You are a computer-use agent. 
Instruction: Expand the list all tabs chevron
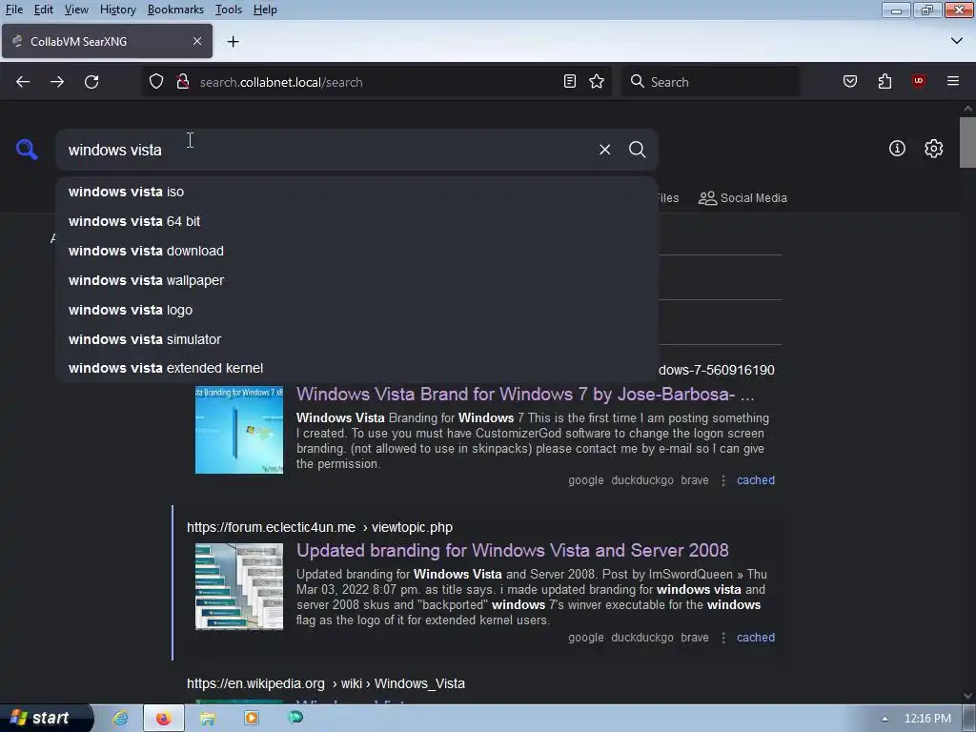pyautogui.click(x=957, y=41)
